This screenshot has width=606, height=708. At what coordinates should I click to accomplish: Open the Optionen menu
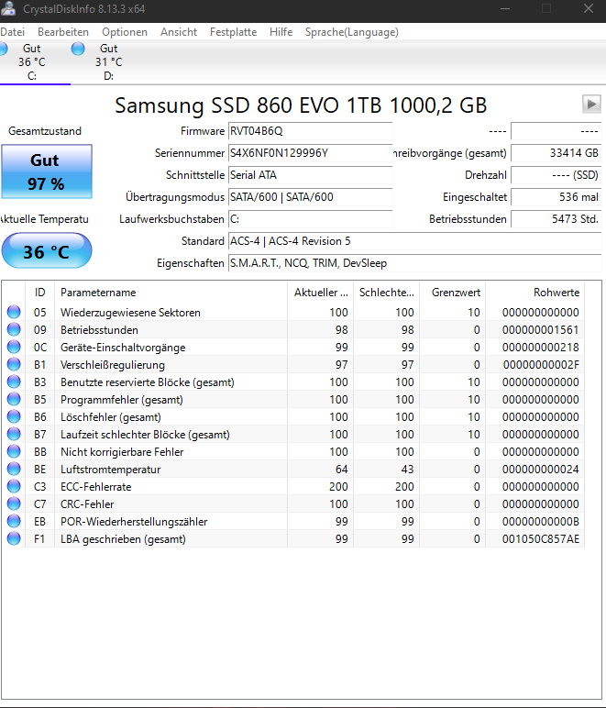(125, 32)
